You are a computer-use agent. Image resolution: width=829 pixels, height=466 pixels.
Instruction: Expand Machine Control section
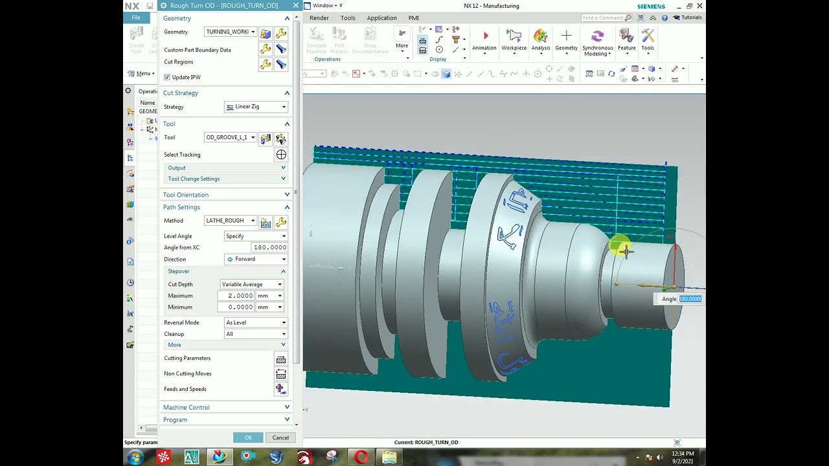[225, 407]
